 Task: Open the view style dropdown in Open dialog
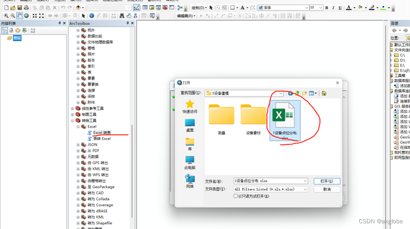[x=316, y=93]
